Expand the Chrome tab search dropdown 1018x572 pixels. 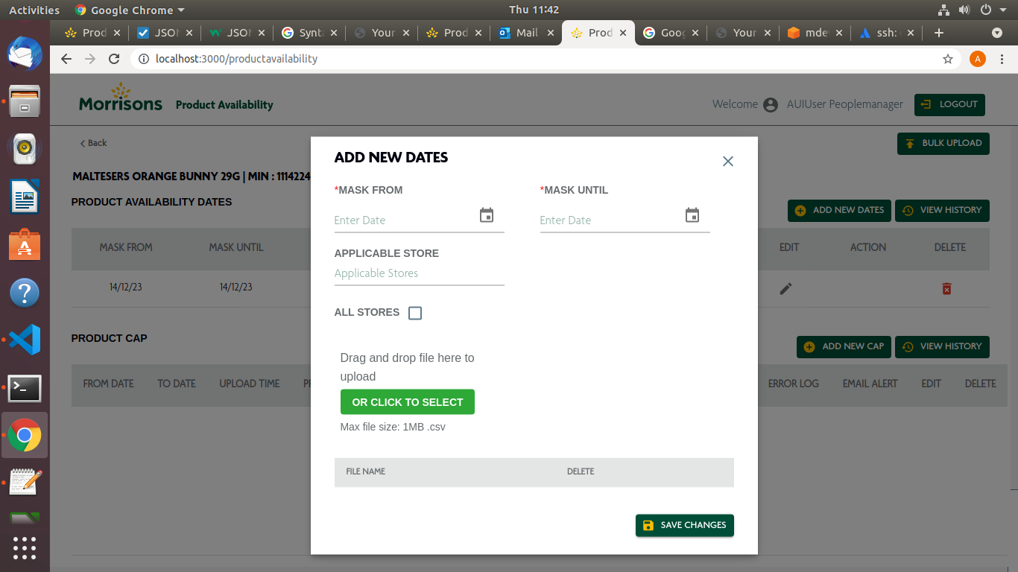(997, 33)
